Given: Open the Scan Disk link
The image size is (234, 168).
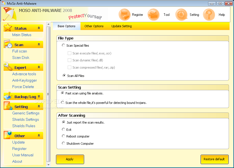Looking at the screenshot, I should (x=21, y=57).
